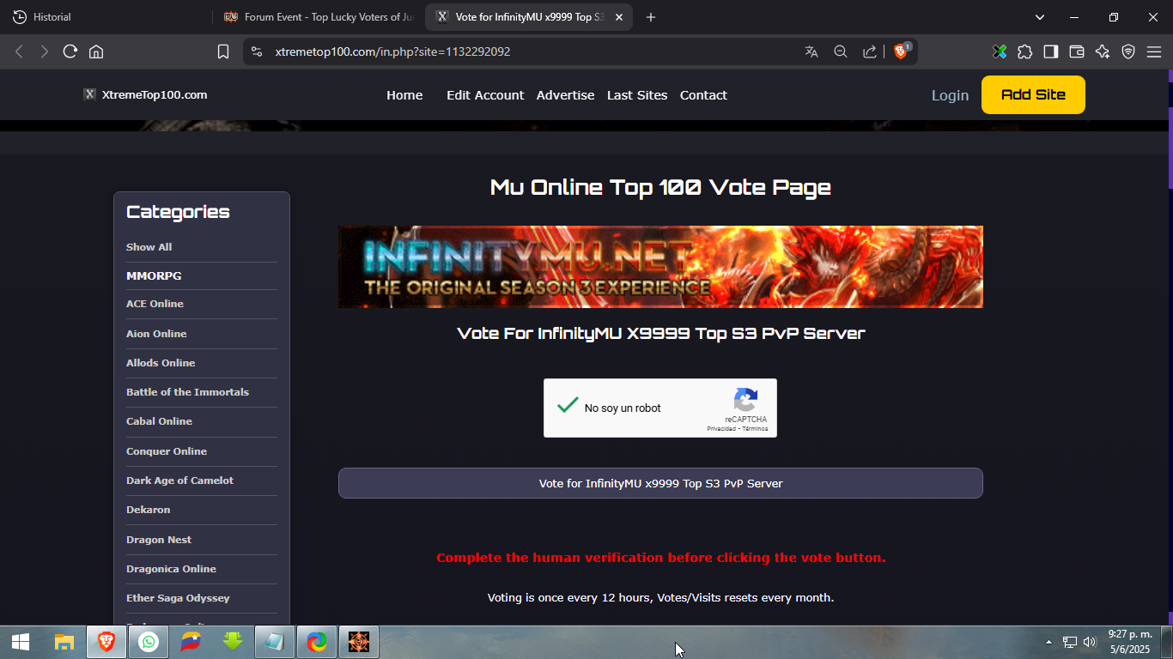Open the translate page icon

coord(811,51)
